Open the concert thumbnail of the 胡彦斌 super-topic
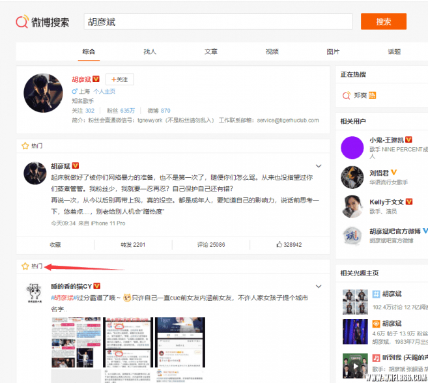 point(355,332)
